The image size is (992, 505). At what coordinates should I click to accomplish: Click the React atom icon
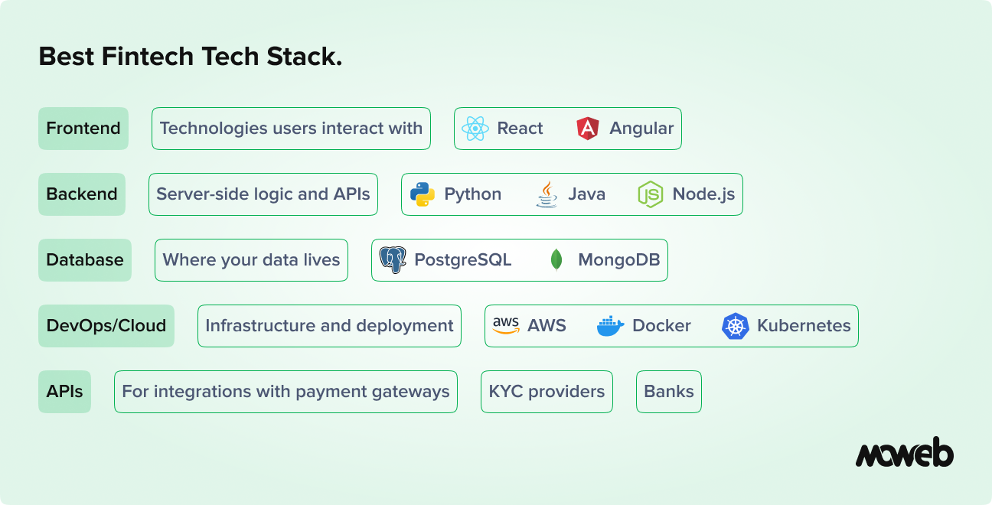[x=475, y=128]
